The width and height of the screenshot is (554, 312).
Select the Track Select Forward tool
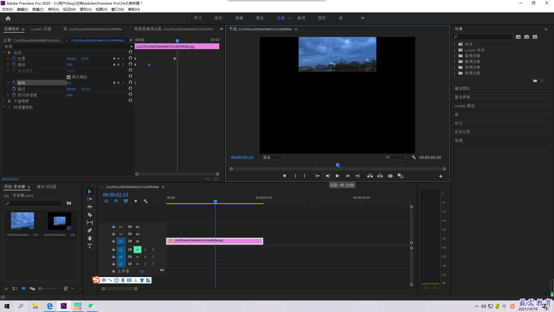90,199
